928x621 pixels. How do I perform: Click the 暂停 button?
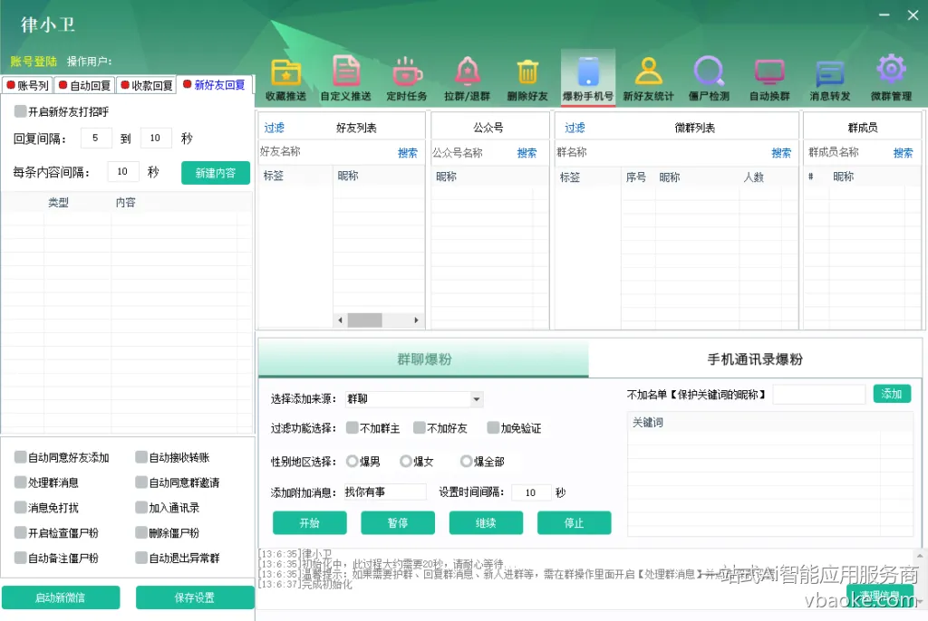point(398,523)
